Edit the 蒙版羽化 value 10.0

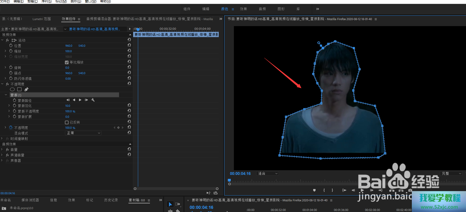68,106
